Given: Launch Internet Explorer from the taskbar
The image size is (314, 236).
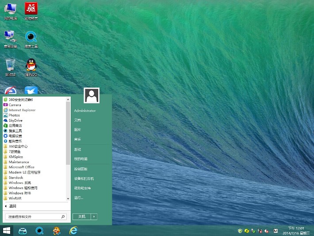Looking at the screenshot, I should [x=73, y=231].
